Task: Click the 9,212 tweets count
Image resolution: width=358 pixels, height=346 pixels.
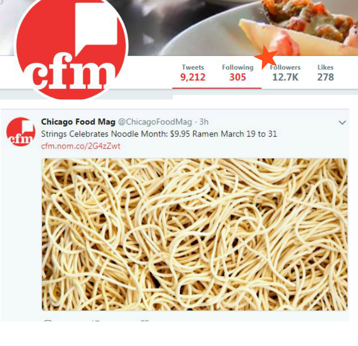Action: click(193, 77)
